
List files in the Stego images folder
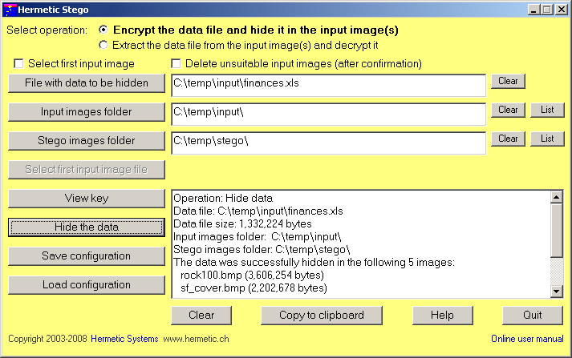547,139
